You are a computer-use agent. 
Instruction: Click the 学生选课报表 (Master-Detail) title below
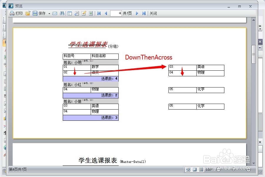pos(112,161)
